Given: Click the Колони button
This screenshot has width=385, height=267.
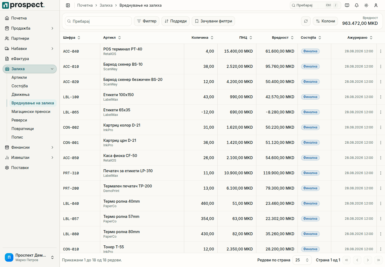Looking at the screenshot, I should (x=325, y=21).
